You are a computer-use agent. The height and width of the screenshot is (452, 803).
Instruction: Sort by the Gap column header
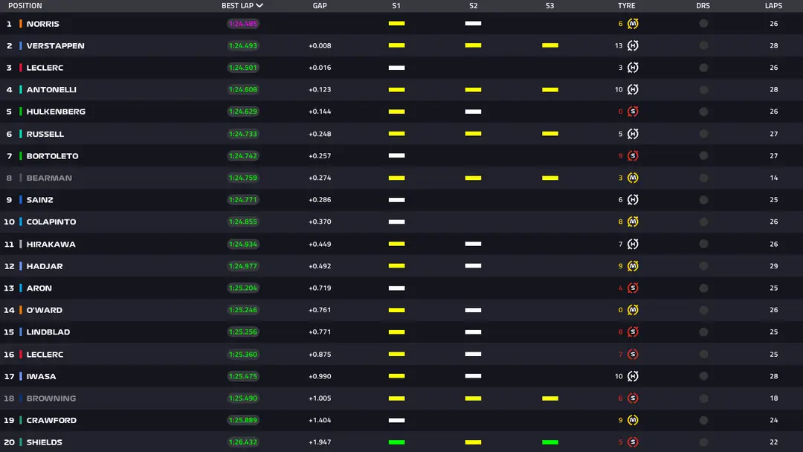pyautogui.click(x=320, y=6)
